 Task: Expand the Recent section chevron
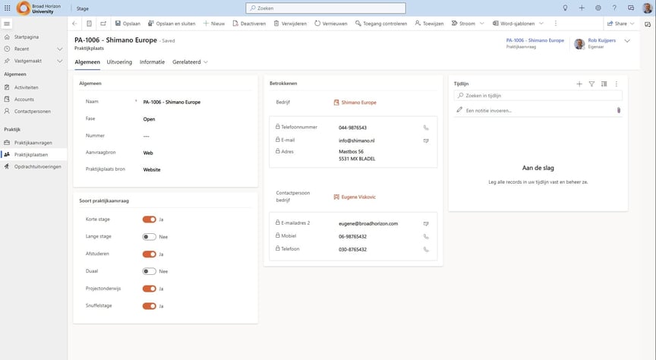60,49
